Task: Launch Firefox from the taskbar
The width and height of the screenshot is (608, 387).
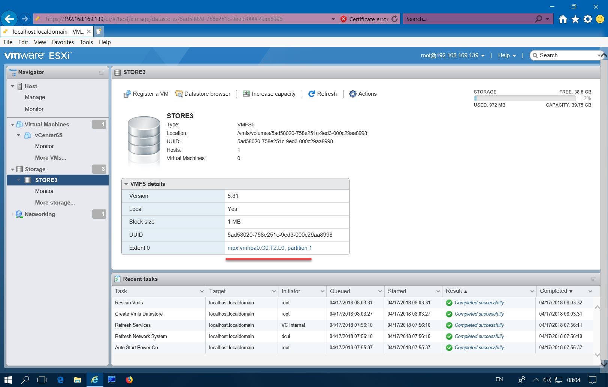Action: point(129,380)
